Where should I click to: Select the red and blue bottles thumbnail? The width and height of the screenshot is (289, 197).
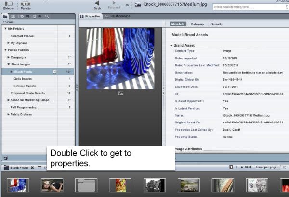(x=18, y=185)
